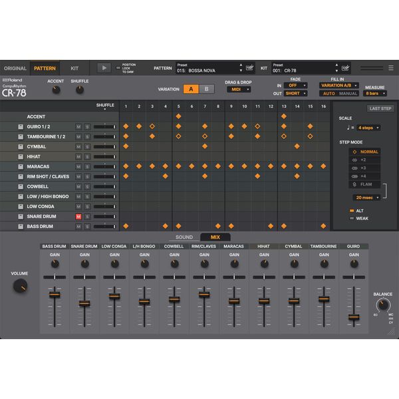
Task: Switch to the ORIGINAL tab
Action: (15, 68)
